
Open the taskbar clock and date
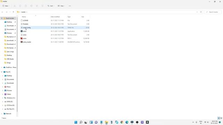tap(214, 122)
